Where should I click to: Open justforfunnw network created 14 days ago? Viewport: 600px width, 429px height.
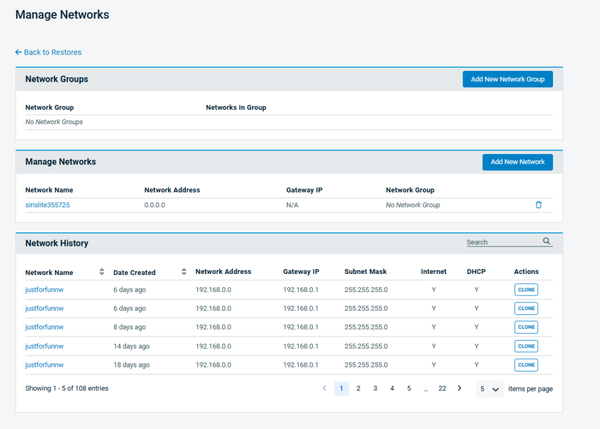point(45,346)
